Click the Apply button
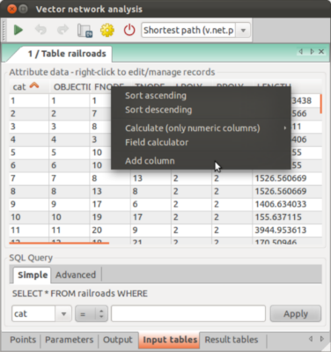This screenshot has width=331, height=352. 296,314
